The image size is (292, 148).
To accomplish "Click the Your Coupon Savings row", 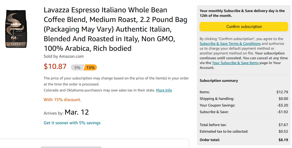I will (244, 105).
